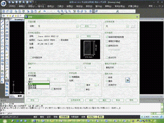Image resolution: width=164 pixels, height=123 pixels.
Task: Open 标注 menu
Action: click(79, 6)
